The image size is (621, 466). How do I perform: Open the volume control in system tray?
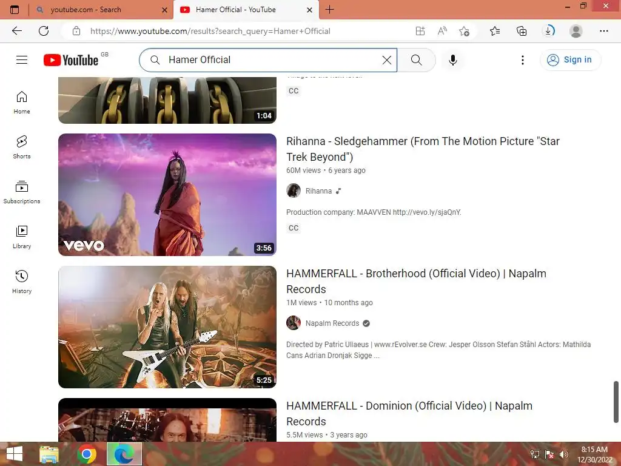tap(563, 454)
